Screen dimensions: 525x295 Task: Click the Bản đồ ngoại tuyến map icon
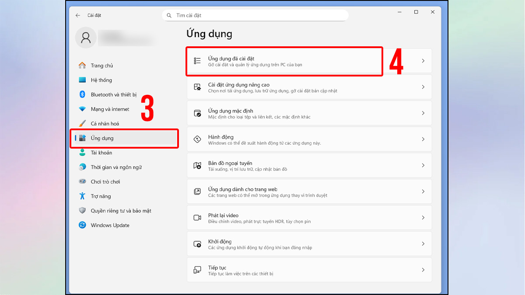point(197,165)
